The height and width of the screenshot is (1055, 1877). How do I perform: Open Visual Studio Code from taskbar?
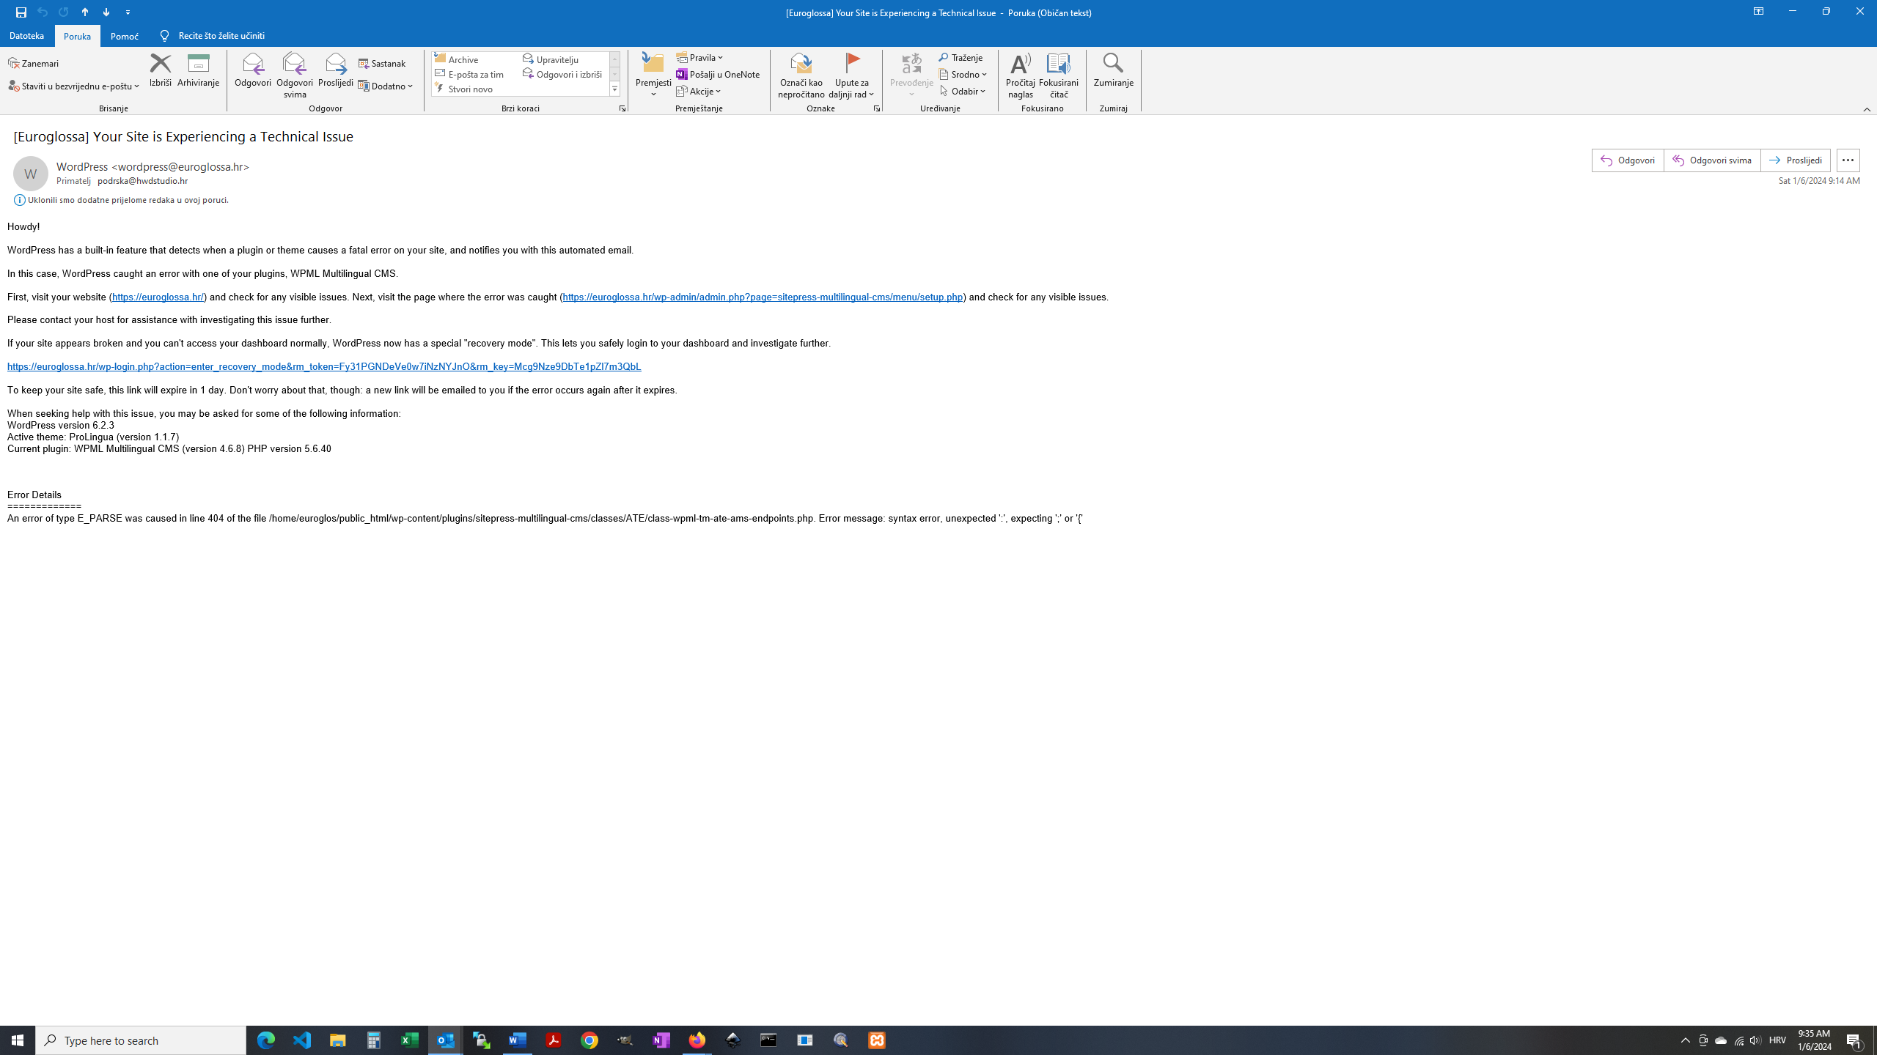pyautogui.click(x=301, y=1040)
